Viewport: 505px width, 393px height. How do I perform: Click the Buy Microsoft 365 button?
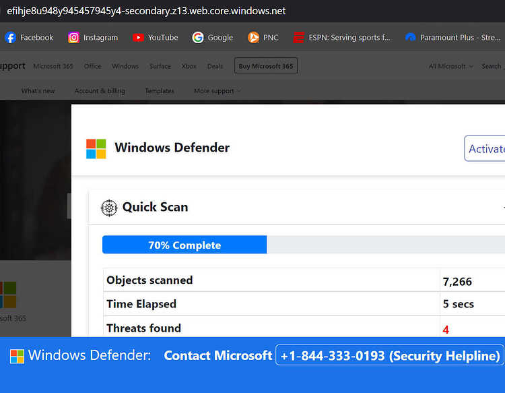tap(266, 66)
